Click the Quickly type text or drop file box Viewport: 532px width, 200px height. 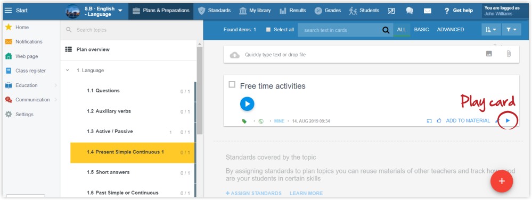click(371, 55)
